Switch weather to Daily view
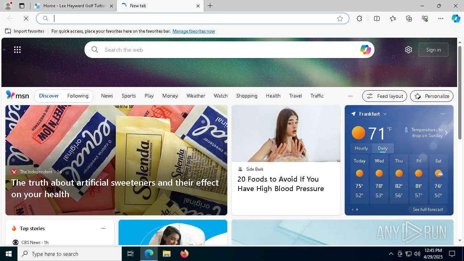The image size is (464, 261). click(x=383, y=148)
